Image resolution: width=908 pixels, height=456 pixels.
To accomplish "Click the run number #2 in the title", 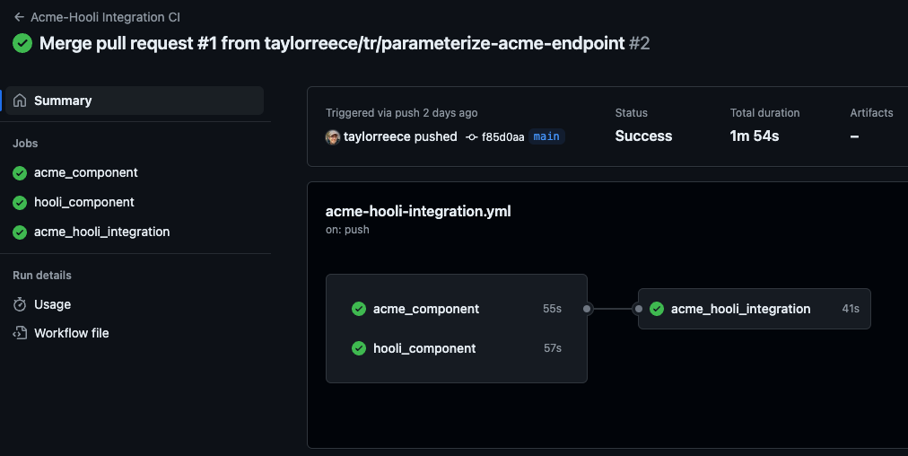I will pyautogui.click(x=640, y=43).
